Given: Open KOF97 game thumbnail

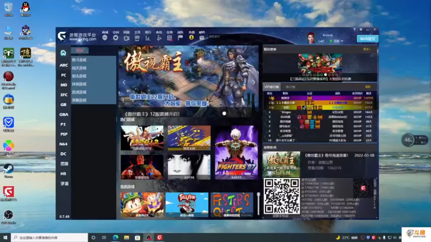Looking at the screenshot, I should [237, 153].
